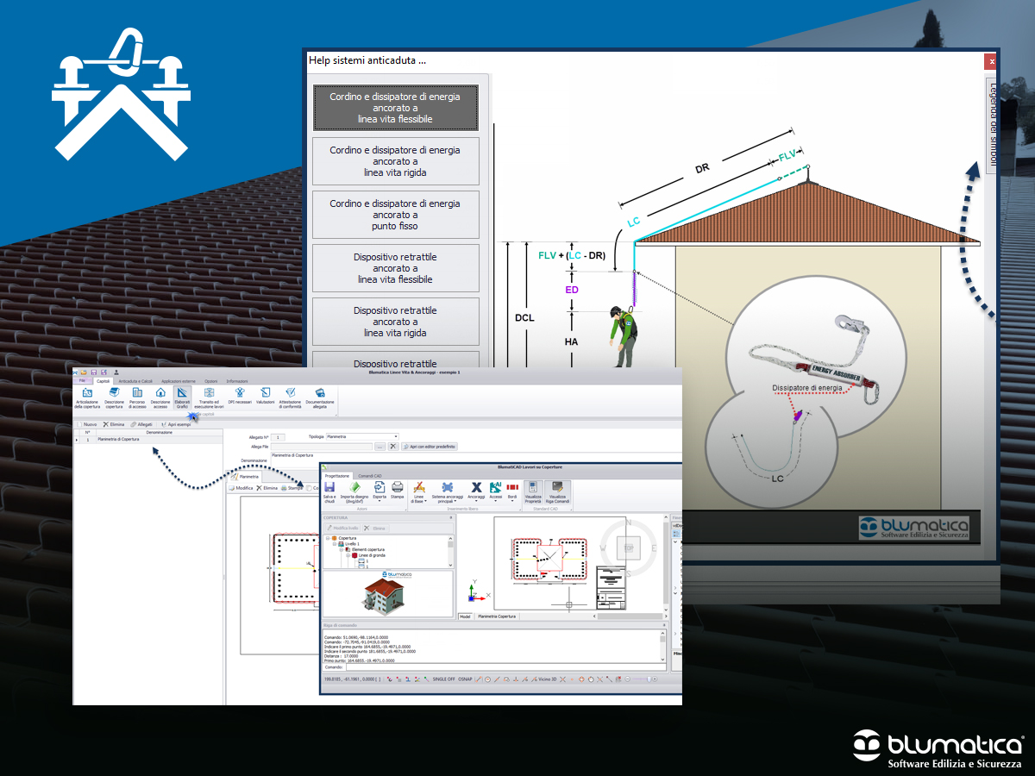Viewport: 1035px width, 776px height.
Task: Switch to Opzioni tab
Action: click(x=211, y=380)
